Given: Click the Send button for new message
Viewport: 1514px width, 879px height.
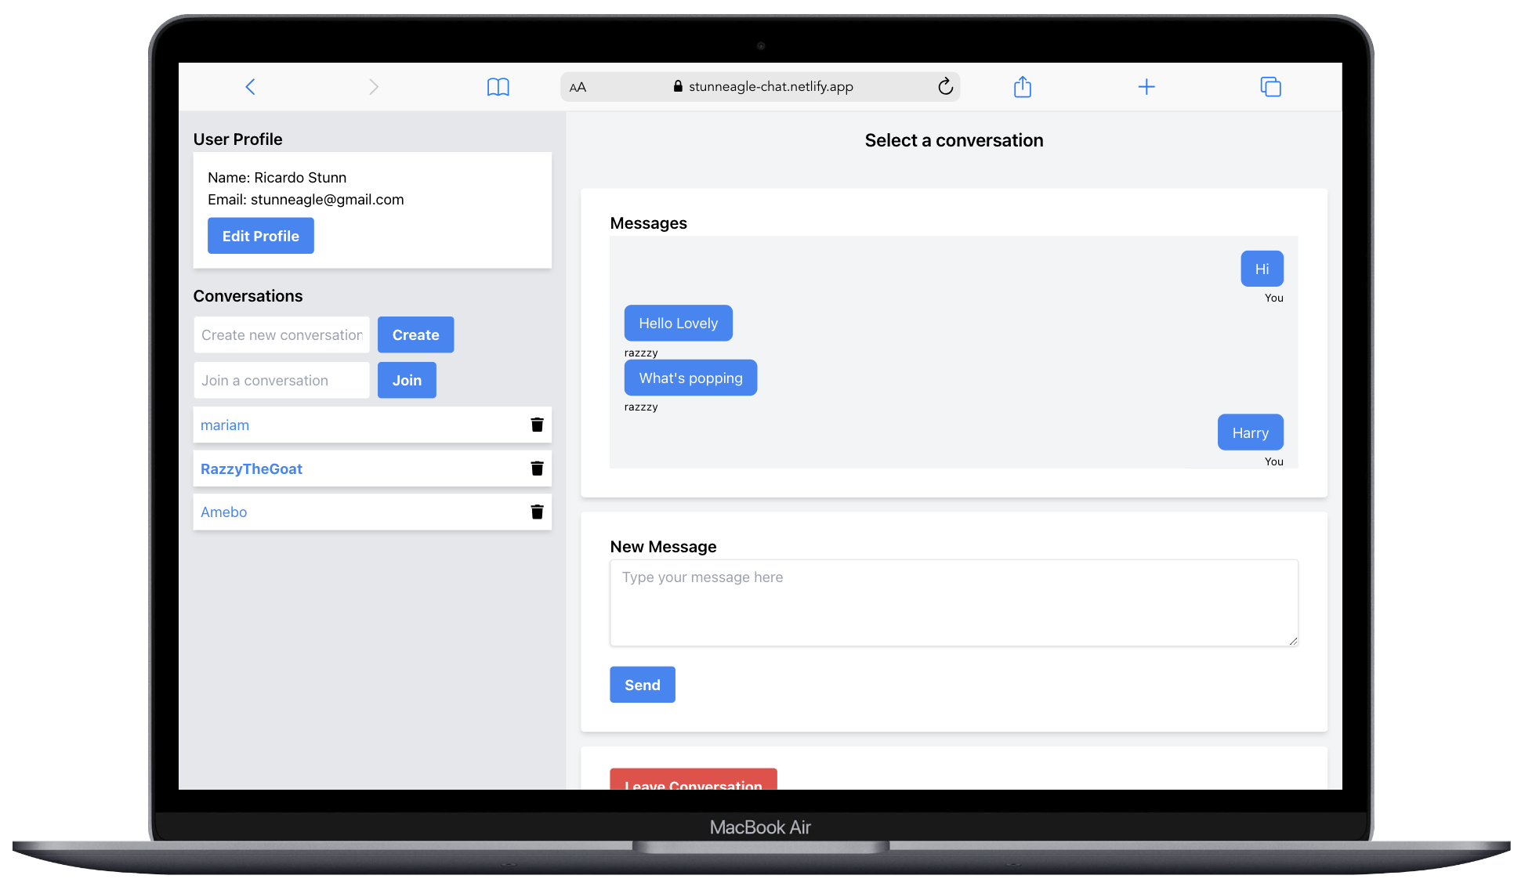Looking at the screenshot, I should coord(641,685).
